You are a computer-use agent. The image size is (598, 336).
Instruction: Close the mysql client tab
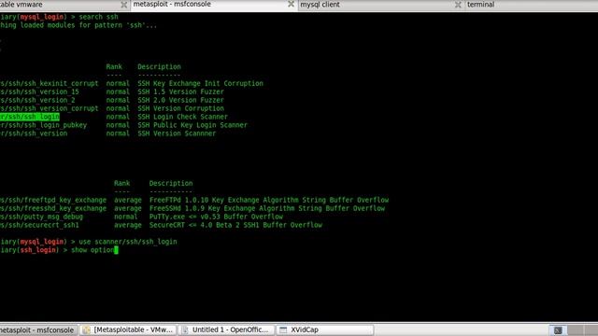point(458,5)
